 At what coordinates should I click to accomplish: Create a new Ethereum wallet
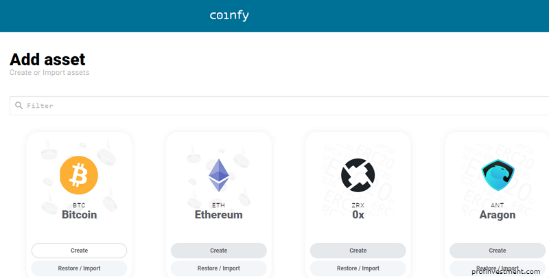219,251
